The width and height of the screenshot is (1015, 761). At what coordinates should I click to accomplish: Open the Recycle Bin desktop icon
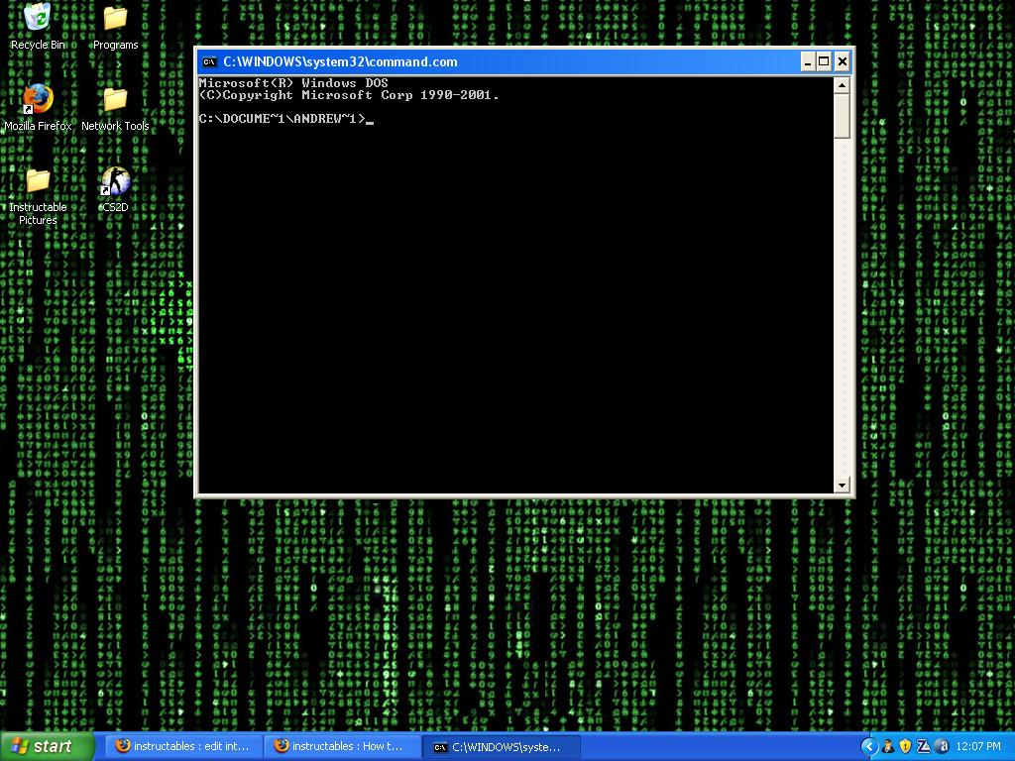pyautogui.click(x=38, y=27)
